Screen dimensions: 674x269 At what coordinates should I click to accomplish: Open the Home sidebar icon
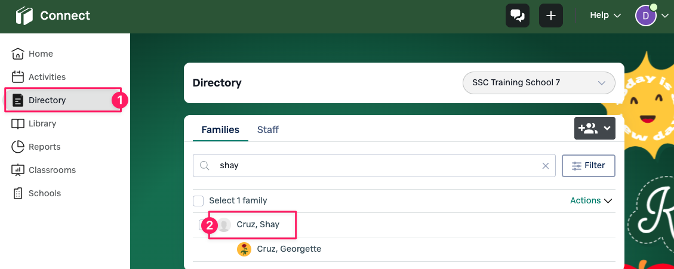18,54
